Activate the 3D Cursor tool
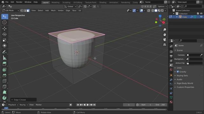 click(x=4, y=22)
